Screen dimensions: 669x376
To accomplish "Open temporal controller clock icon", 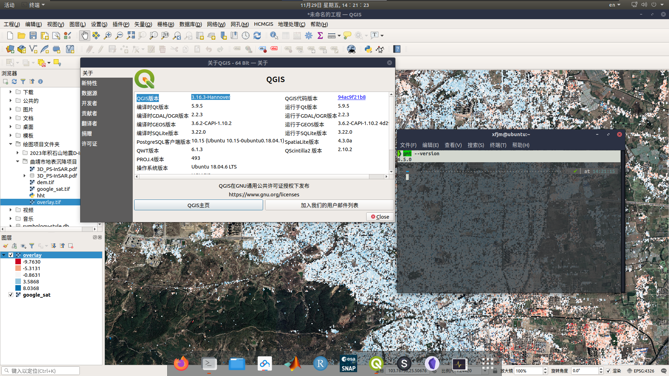I will [x=246, y=36].
